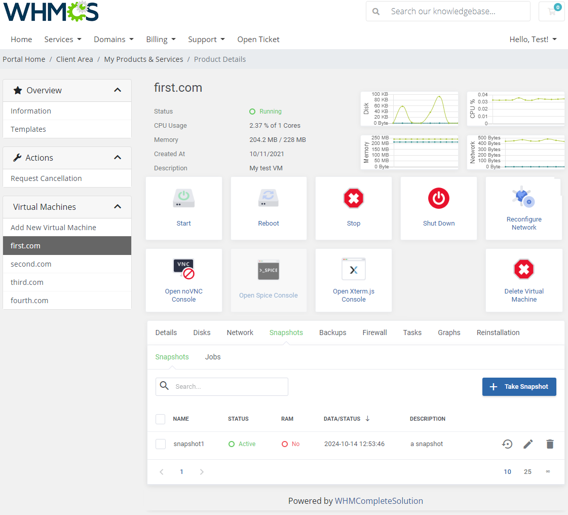Click the Reboot icon
The image size is (568, 515).
pos(269,198)
